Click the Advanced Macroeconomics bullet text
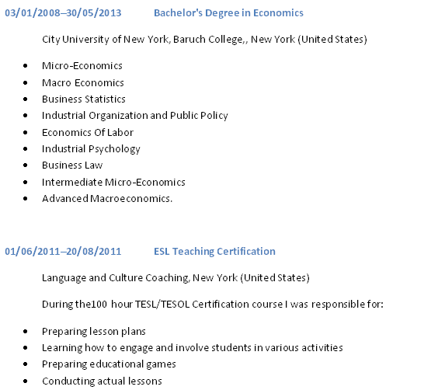This screenshot has width=438, height=390. tap(107, 198)
